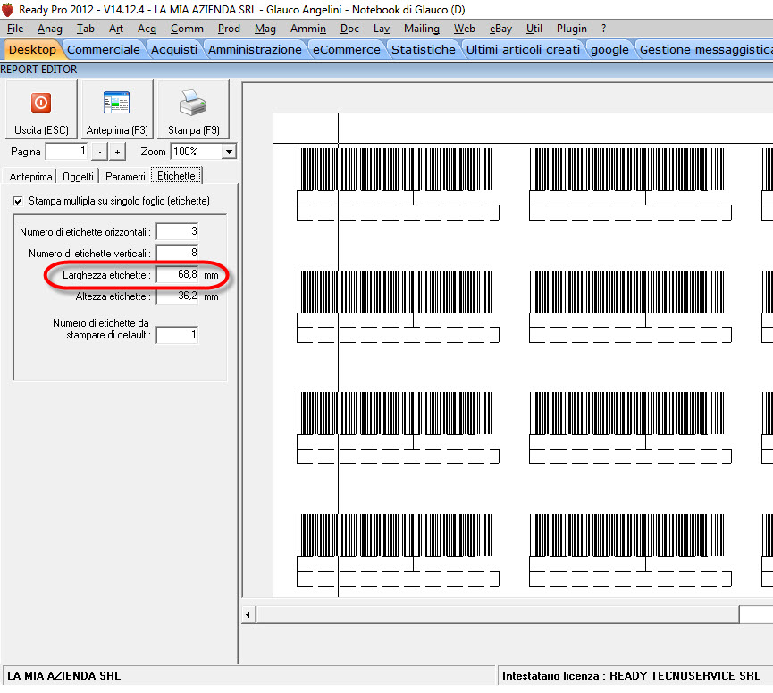
Task: Switch to the Amministrazione tab
Action: point(255,50)
